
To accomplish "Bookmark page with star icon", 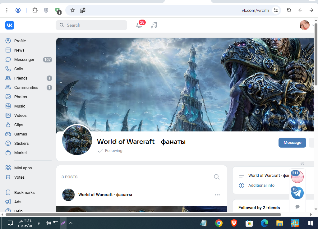I will click(x=73, y=10).
